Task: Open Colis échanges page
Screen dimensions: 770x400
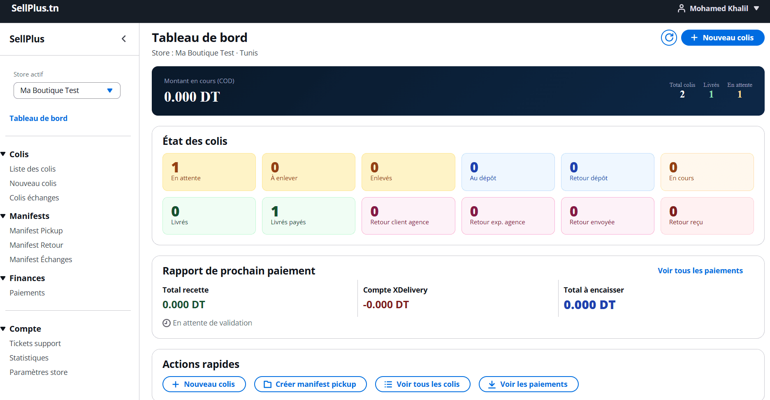Action: (34, 198)
